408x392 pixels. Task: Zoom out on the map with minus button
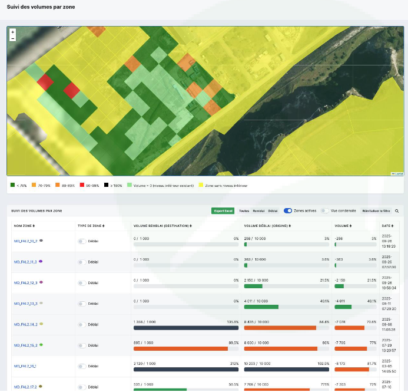pyautogui.click(x=12, y=38)
